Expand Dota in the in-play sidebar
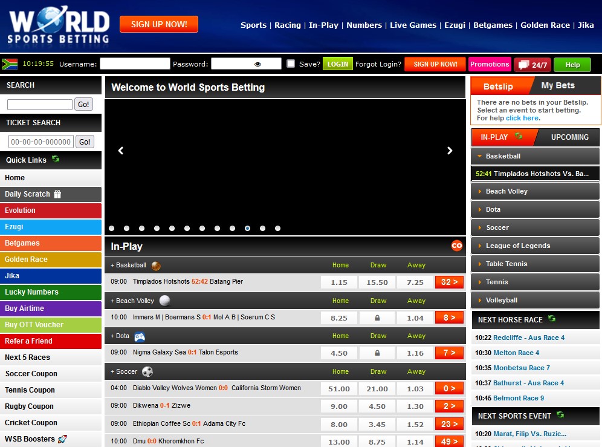This screenshot has height=447, width=602. [x=535, y=209]
